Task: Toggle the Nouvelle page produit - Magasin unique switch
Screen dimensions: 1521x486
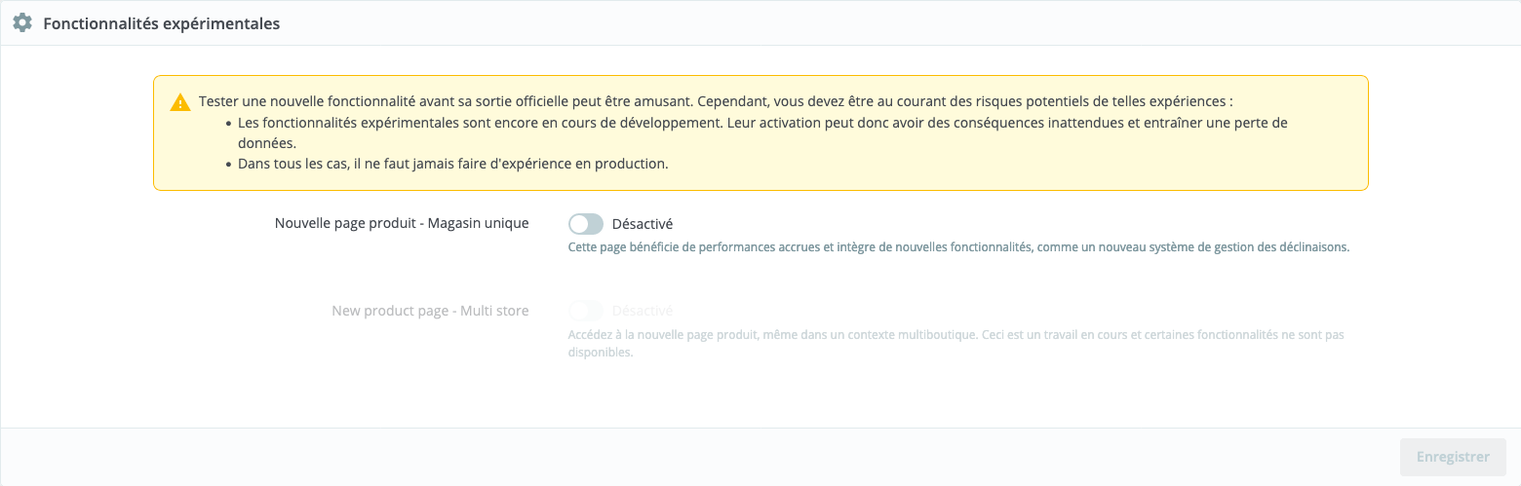Action: pyautogui.click(x=586, y=224)
